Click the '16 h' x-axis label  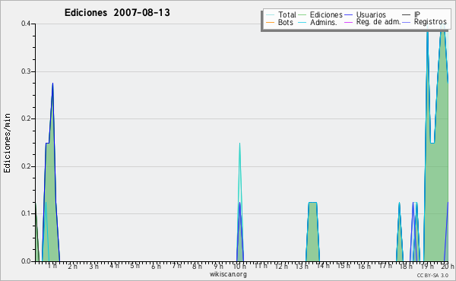(364, 266)
